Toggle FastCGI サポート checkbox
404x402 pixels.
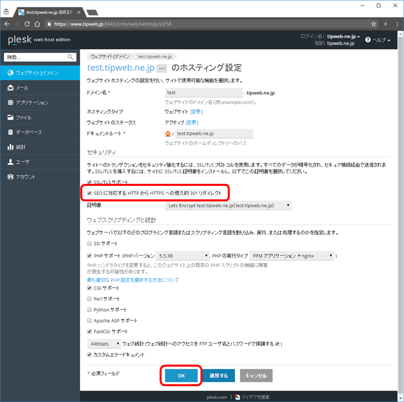pos(89,331)
